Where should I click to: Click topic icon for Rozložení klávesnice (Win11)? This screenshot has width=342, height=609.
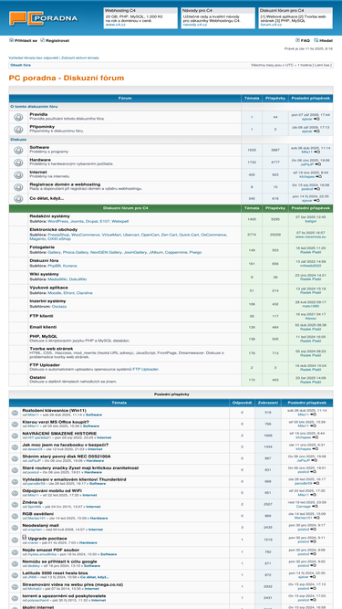[15, 413]
